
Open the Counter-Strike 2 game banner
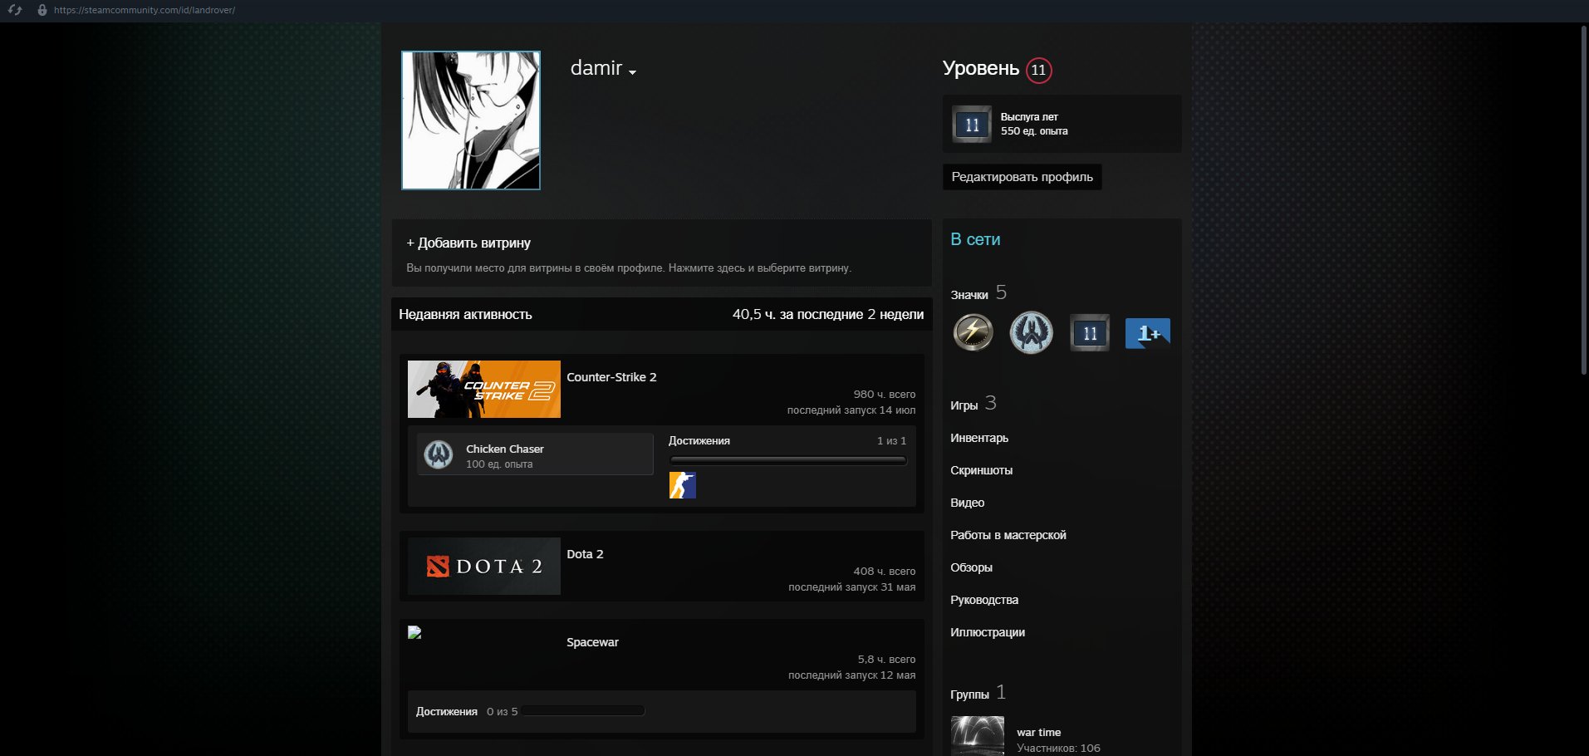coord(484,389)
